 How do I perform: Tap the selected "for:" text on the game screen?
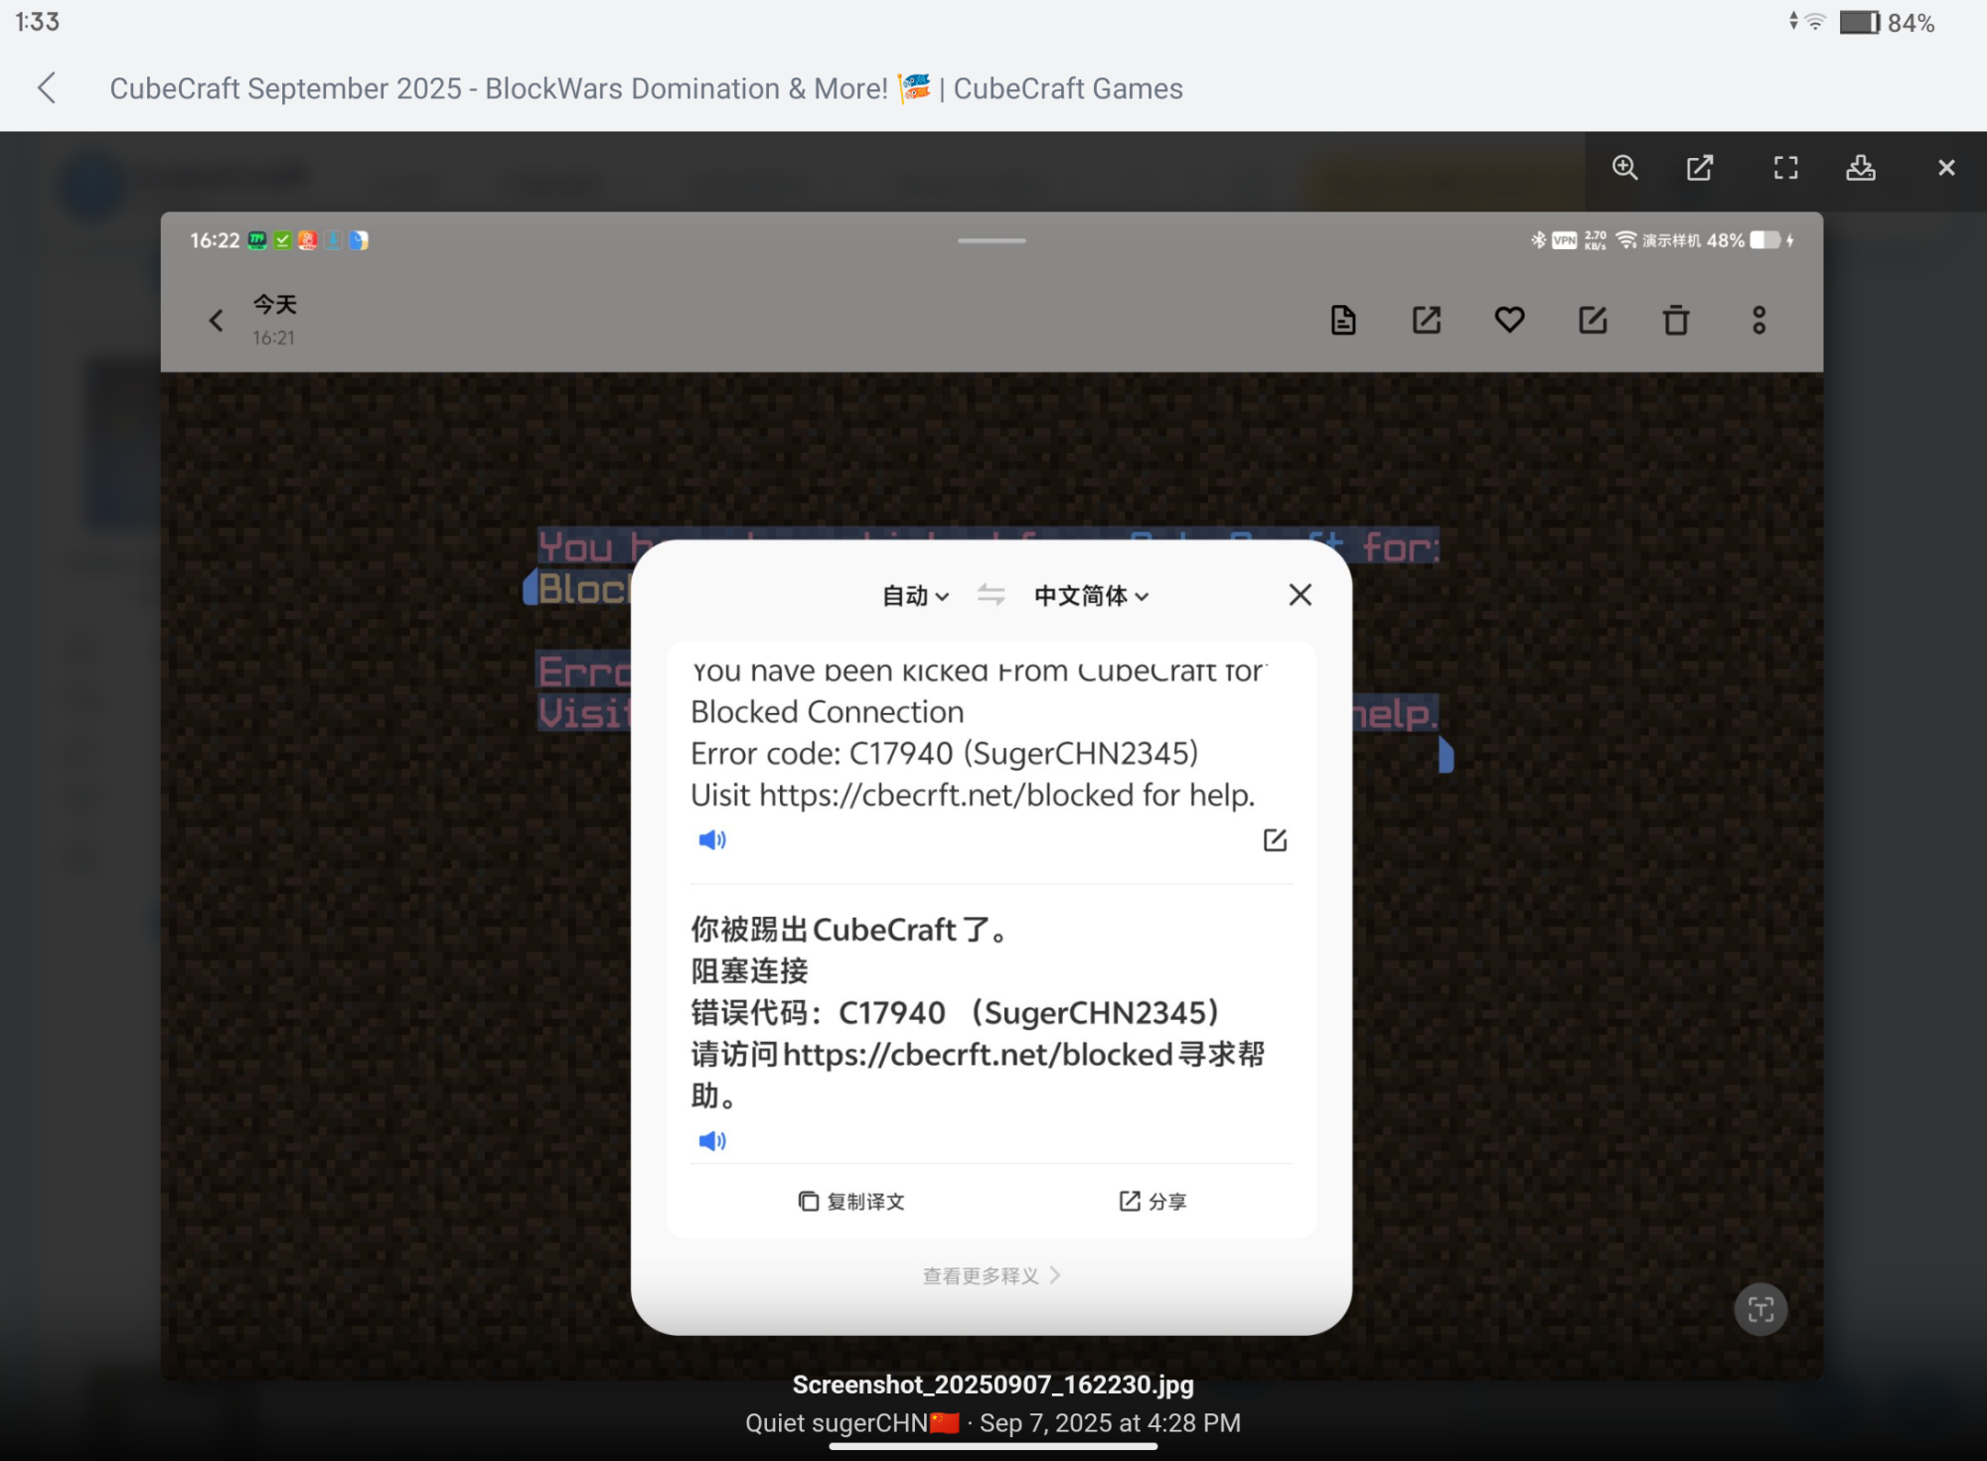coord(1401,547)
